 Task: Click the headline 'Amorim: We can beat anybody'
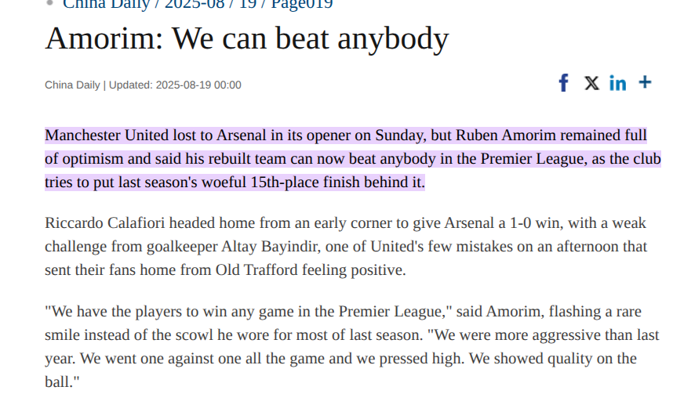point(246,38)
